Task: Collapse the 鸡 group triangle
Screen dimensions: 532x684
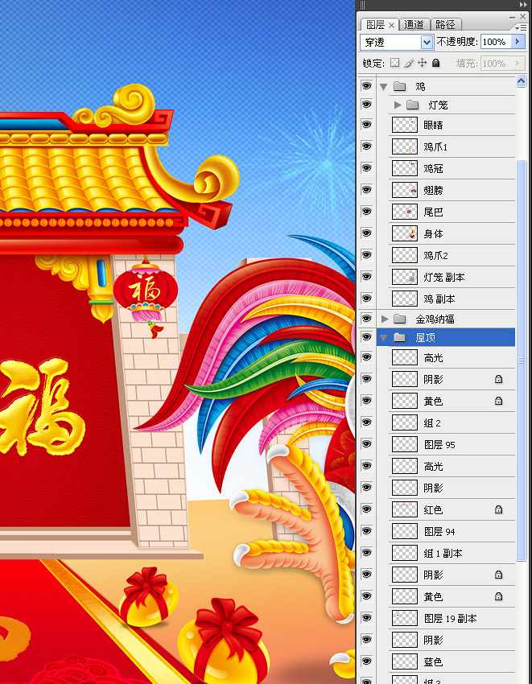Action: click(384, 87)
